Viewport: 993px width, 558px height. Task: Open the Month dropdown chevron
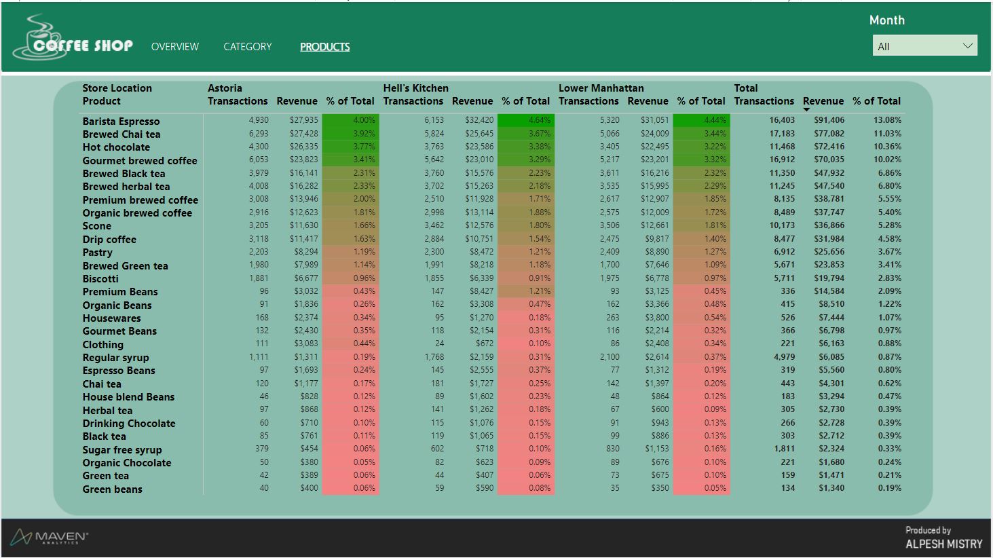pos(967,46)
